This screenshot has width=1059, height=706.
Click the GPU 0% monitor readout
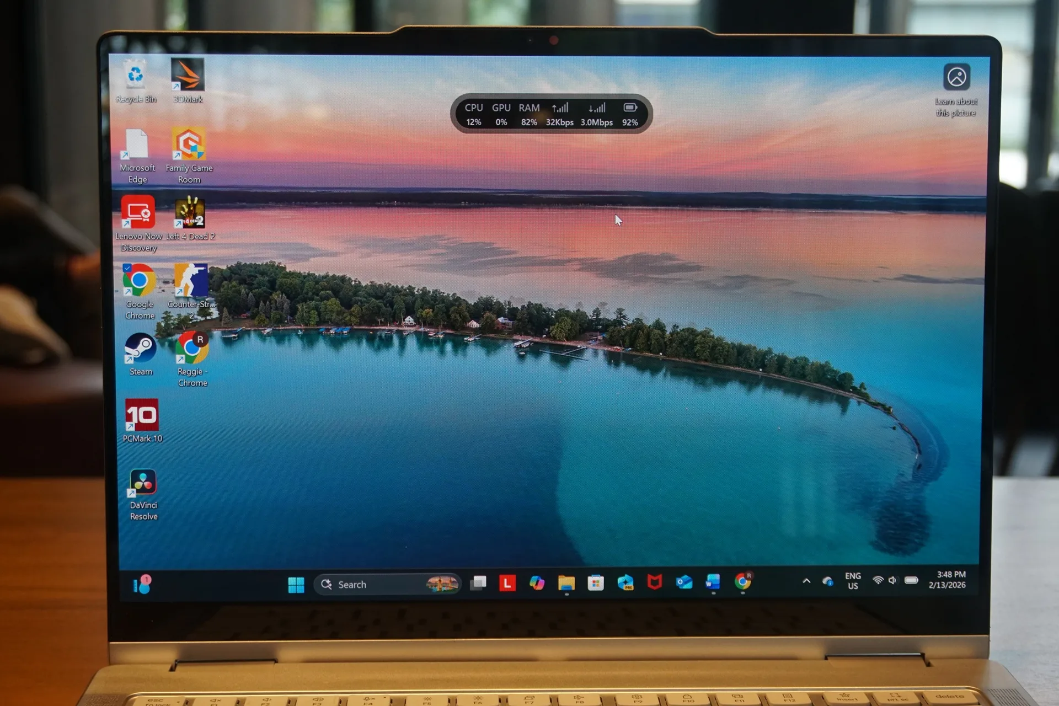(x=501, y=114)
